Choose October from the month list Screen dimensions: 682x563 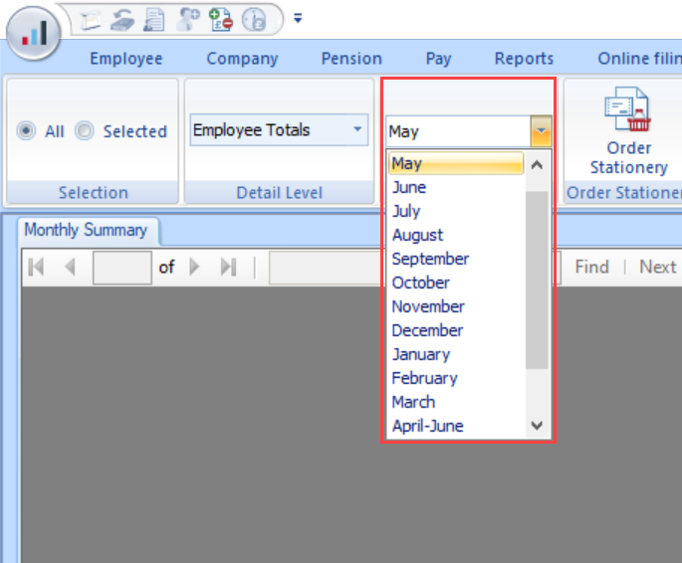456,282
